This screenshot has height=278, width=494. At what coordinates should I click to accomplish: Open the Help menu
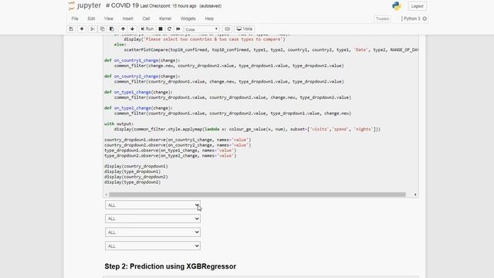[x=209, y=19]
